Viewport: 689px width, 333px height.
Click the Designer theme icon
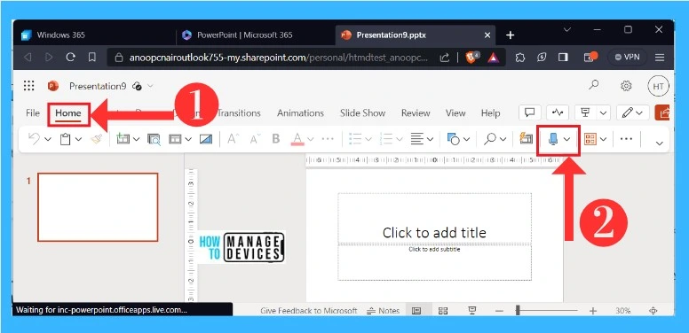[x=206, y=139]
